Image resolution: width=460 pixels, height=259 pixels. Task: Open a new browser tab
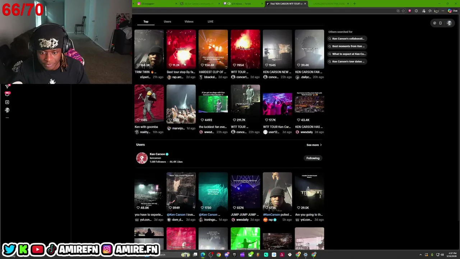[x=354, y=4]
